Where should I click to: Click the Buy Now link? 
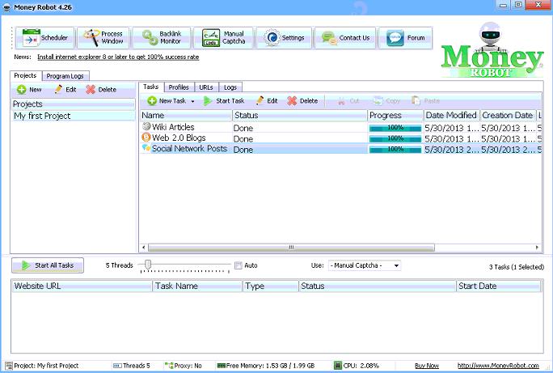(427, 366)
